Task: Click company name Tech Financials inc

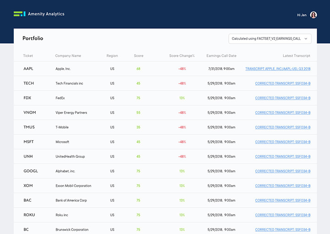Action: pyautogui.click(x=69, y=83)
